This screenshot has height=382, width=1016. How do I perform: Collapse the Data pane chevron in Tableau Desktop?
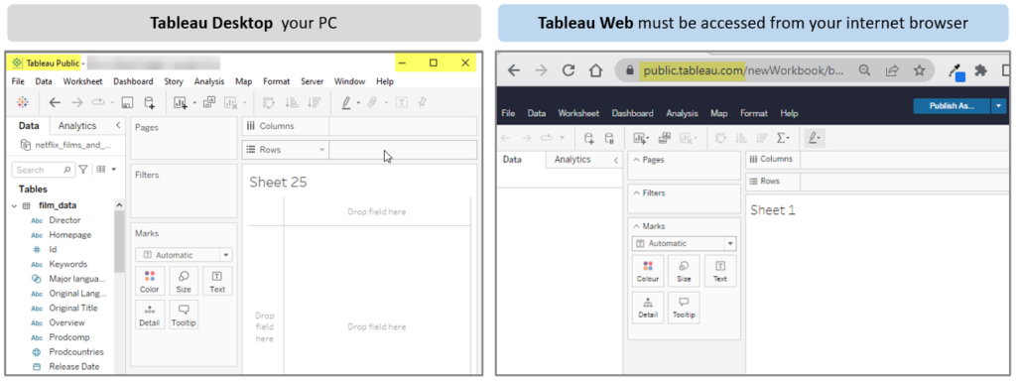118,126
